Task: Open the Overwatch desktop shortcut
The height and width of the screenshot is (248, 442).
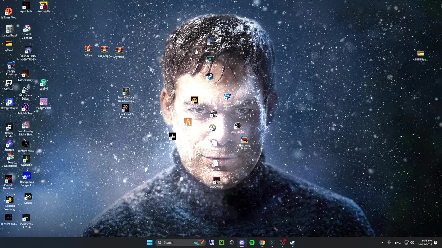Action: click(x=212, y=128)
